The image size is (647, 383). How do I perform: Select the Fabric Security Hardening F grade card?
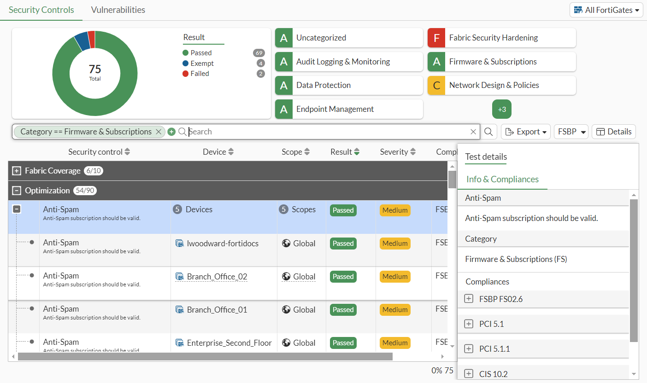tap(501, 38)
